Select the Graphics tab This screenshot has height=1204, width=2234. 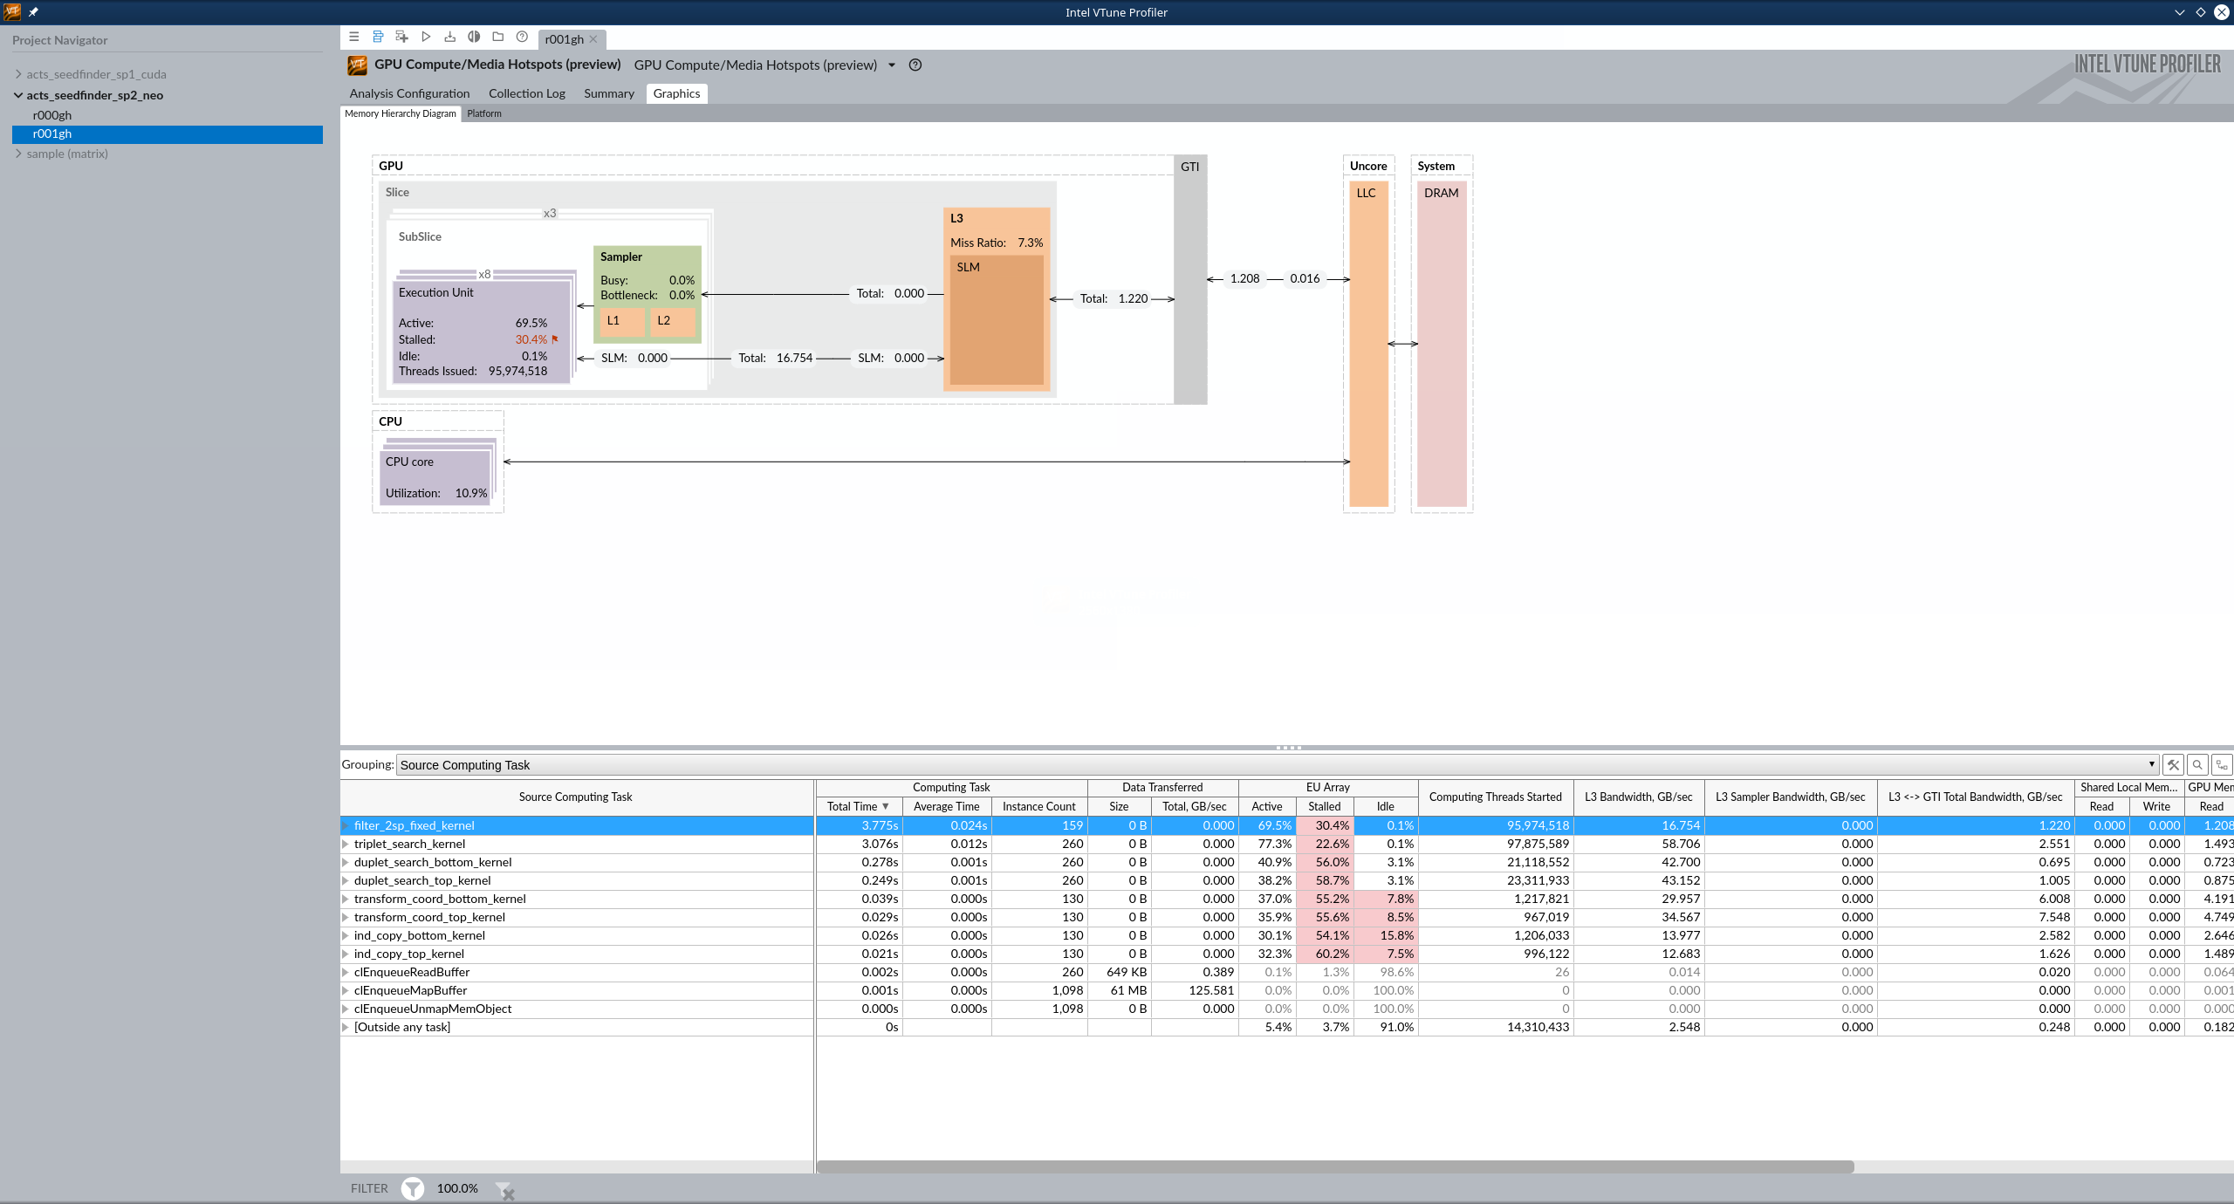coord(676,93)
